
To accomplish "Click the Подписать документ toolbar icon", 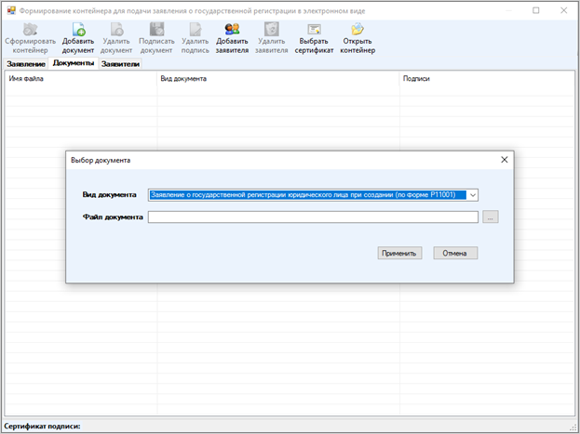I will tap(156, 31).
